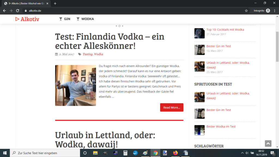279x157 pixels.
Task: Click the Bester Wodka im Test thumbnail
Action: pos(199,130)
